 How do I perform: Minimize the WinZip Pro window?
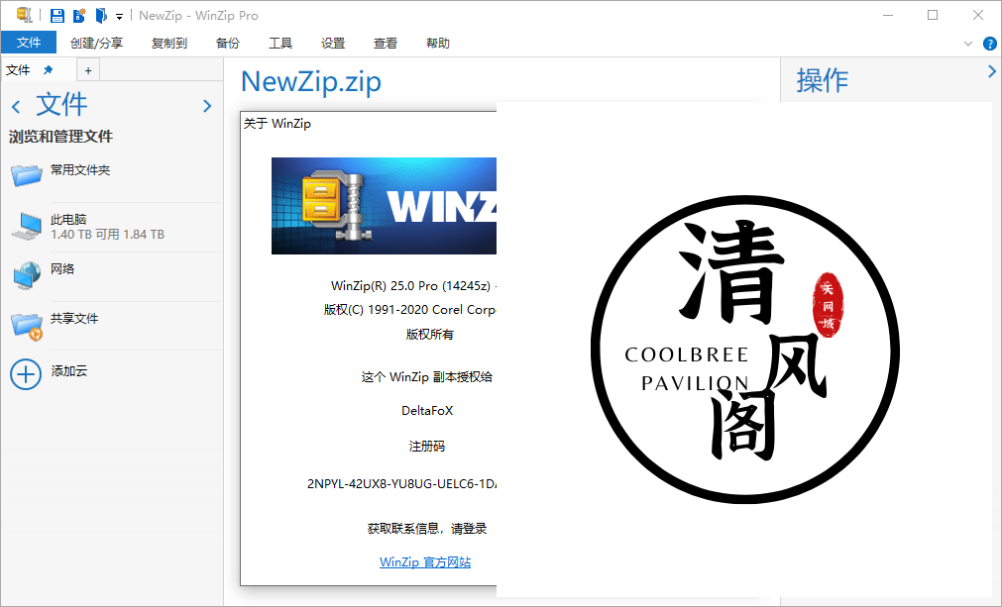pos(888,15)
